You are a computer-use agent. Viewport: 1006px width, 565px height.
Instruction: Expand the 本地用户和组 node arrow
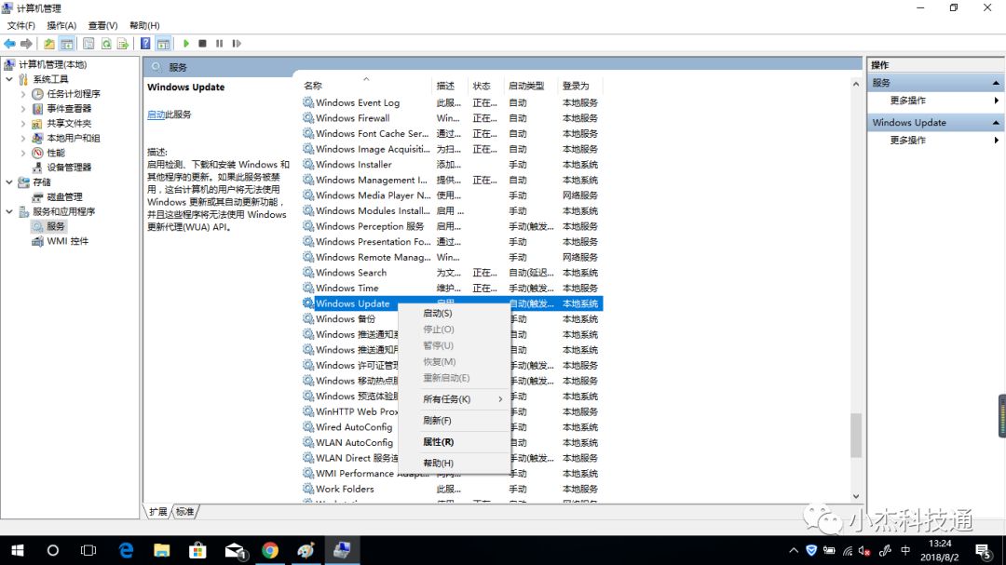(x=23, y=138)
